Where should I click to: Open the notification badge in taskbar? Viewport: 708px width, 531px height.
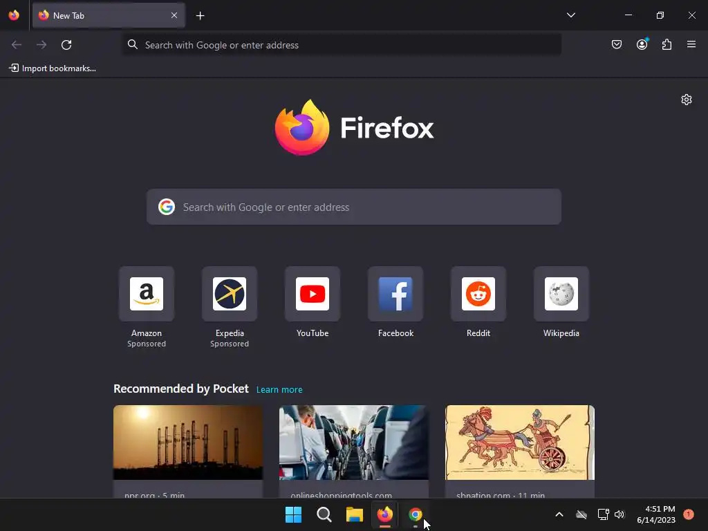click(689, 514)
